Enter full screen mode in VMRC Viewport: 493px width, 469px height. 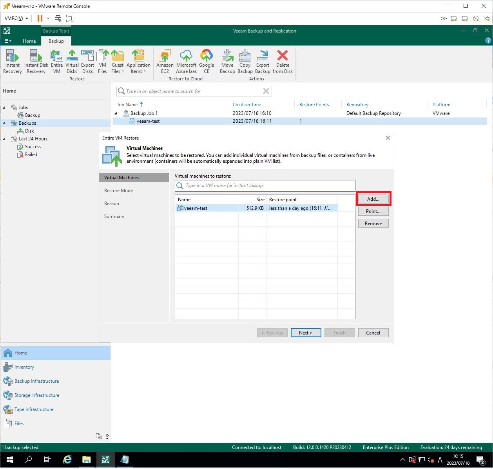click(70, 18)
